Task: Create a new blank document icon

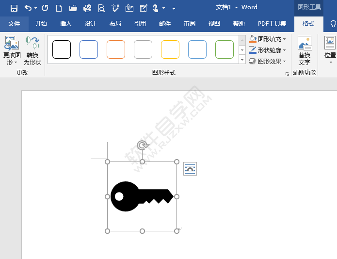Action: (x=59, y=8)
